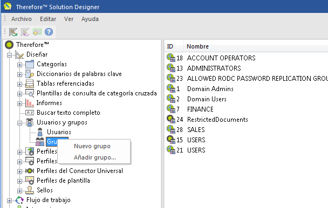Click the Grupos two-people icon
The height and width of the screenshot is (208, 328).
40,142
